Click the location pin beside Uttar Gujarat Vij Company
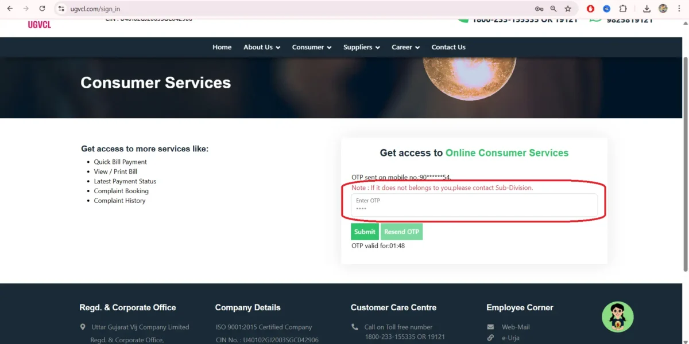 pos(83,326)
